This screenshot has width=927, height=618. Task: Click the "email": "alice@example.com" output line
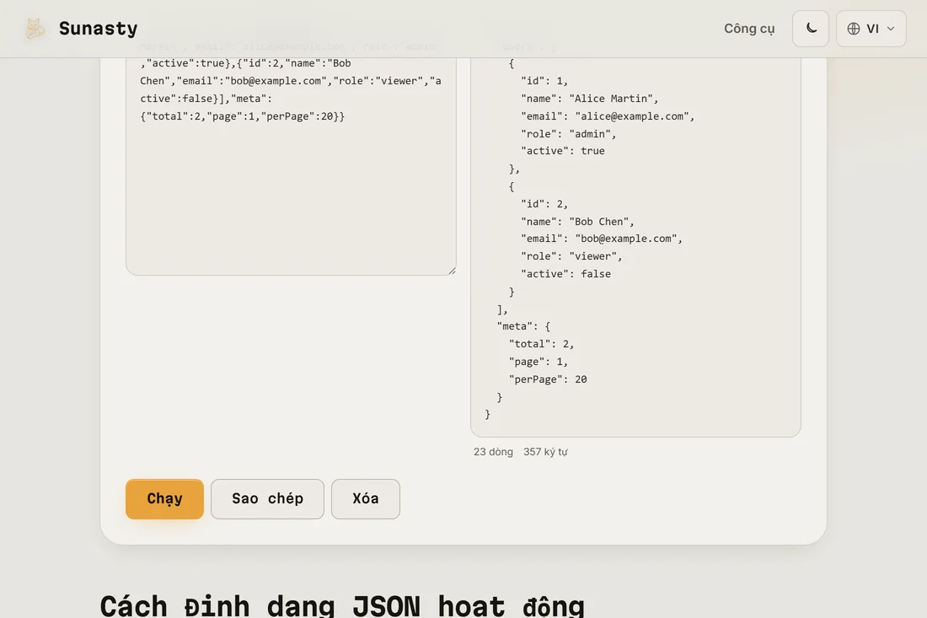(x=608, y=116)
